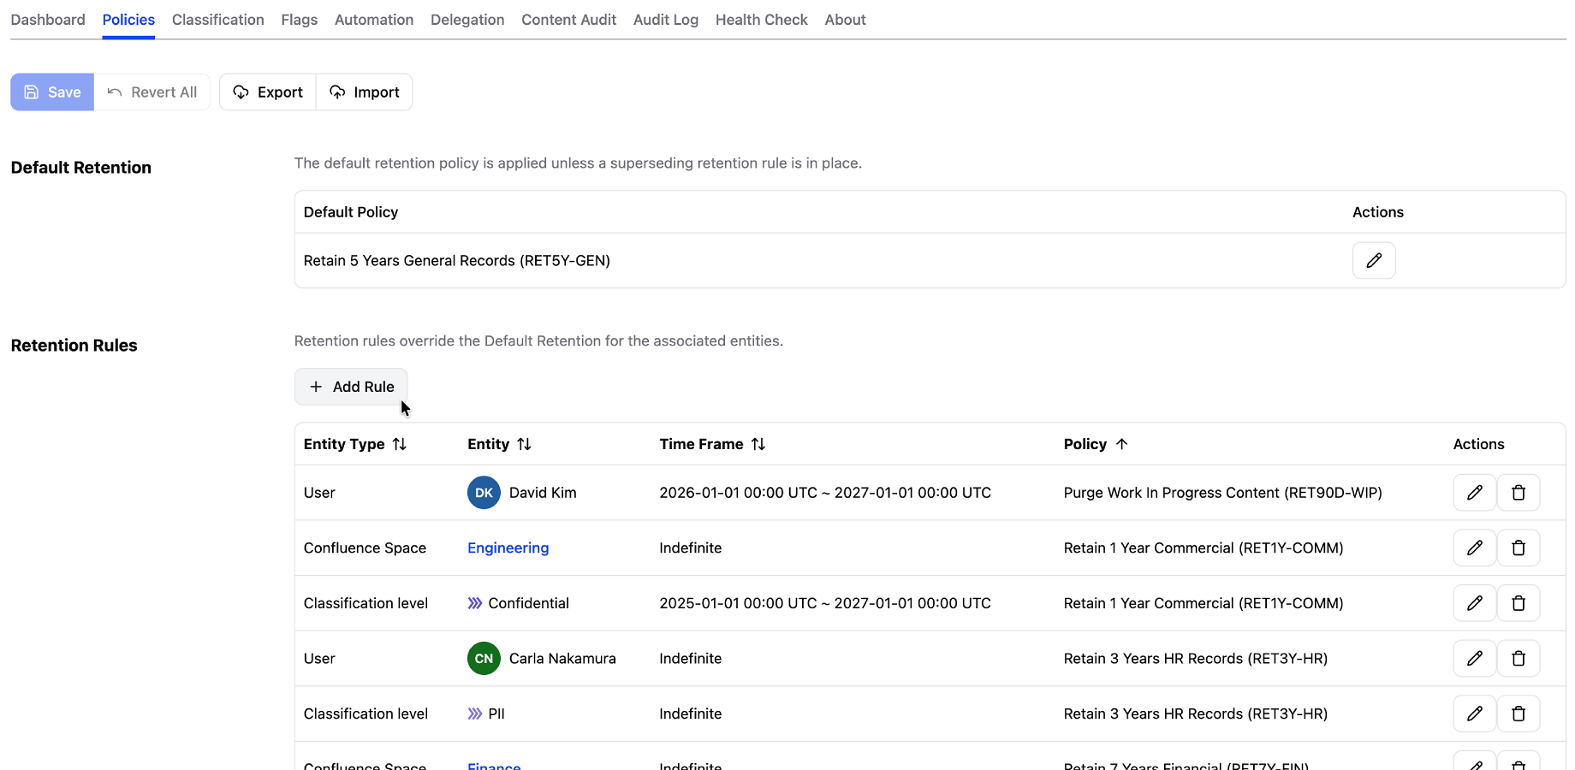This screenshot has height=770, width=1575.
Task: Click David Kim's DK avatar
Action: point(484,493)
